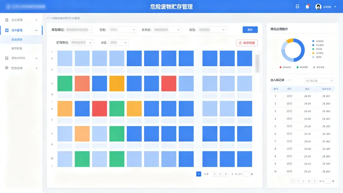This screenshot has height=193, width=343.
Task: Click the lock icon of the first sidebar menu
Action: click(7, 20)
